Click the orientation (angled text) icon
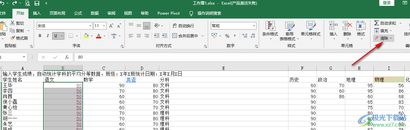 pos(157,26)
